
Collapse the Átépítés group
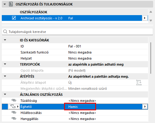[x=5, y=76]
